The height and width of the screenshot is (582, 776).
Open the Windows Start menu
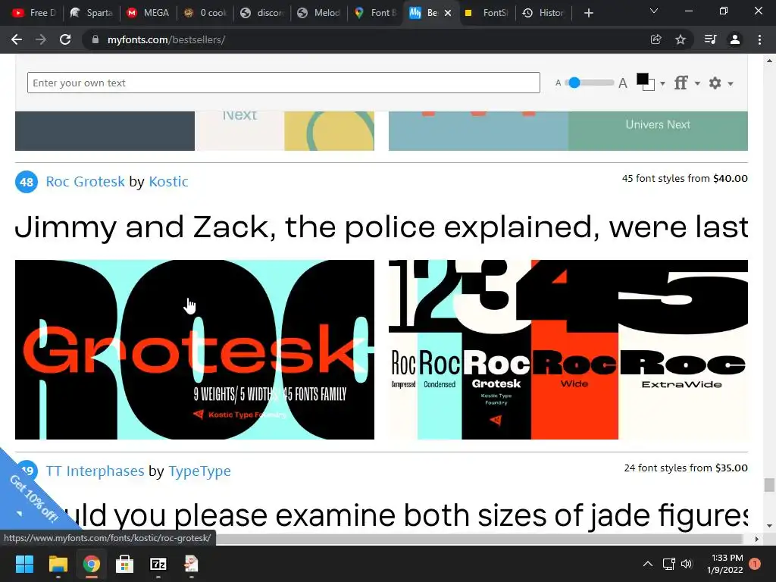point(24,564)
